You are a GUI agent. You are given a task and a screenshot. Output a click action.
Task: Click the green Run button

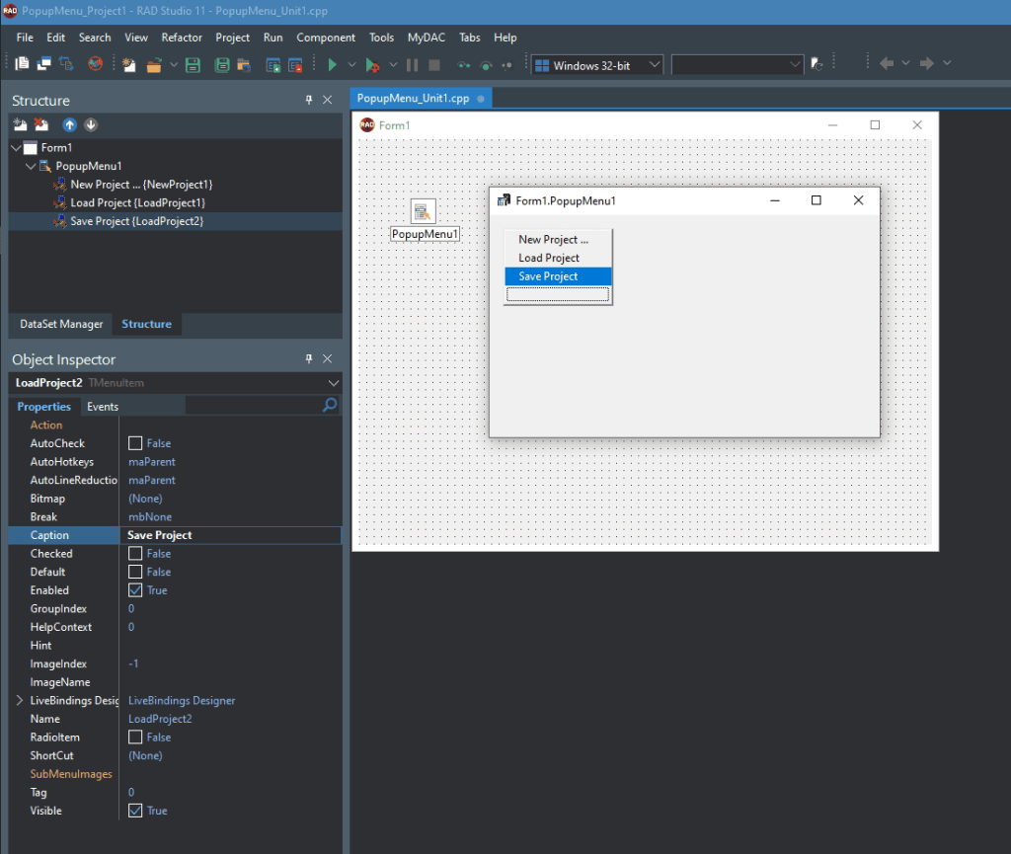coord(332,64)
